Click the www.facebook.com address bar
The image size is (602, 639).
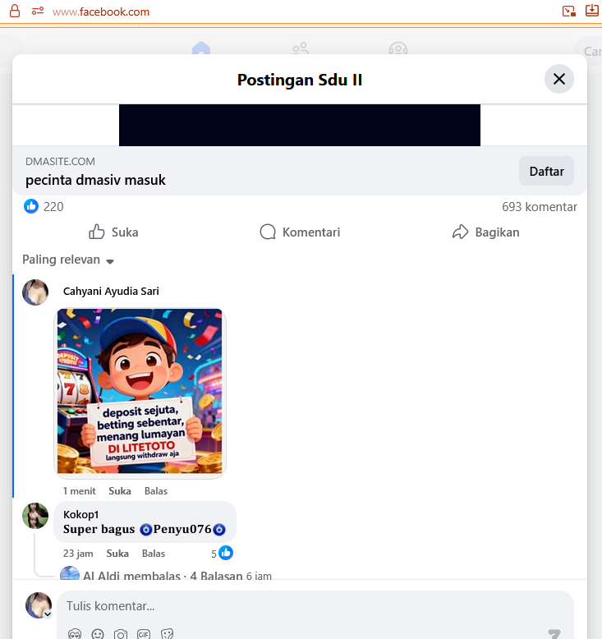click(101, 11)
